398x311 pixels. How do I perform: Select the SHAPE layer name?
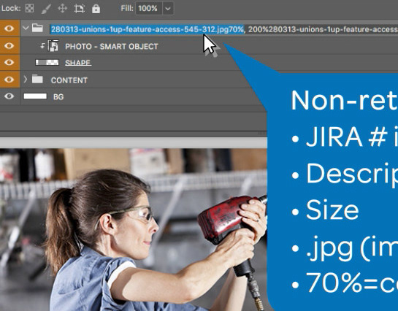tap(78, 63)
